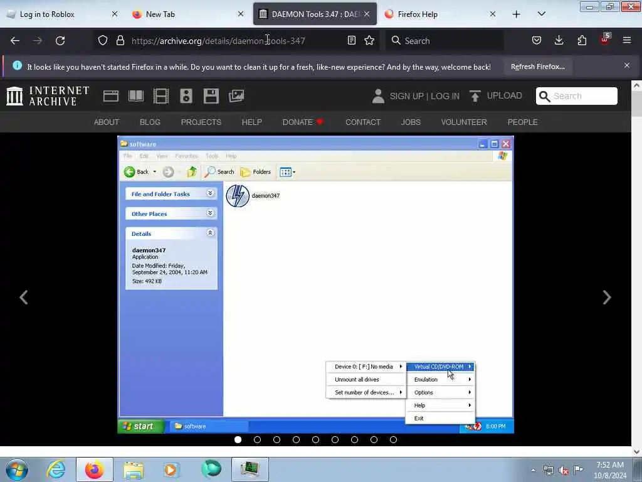This screenshot has height=482, width=642.
Task: Open Windows Start menu orb
Action: (x=17, y=469)
